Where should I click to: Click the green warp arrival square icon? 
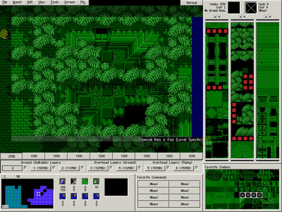(x=85, y=181)
